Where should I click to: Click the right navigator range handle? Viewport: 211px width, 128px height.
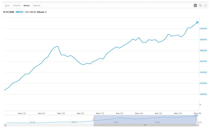pyautogui.click(x=196, y=119)
